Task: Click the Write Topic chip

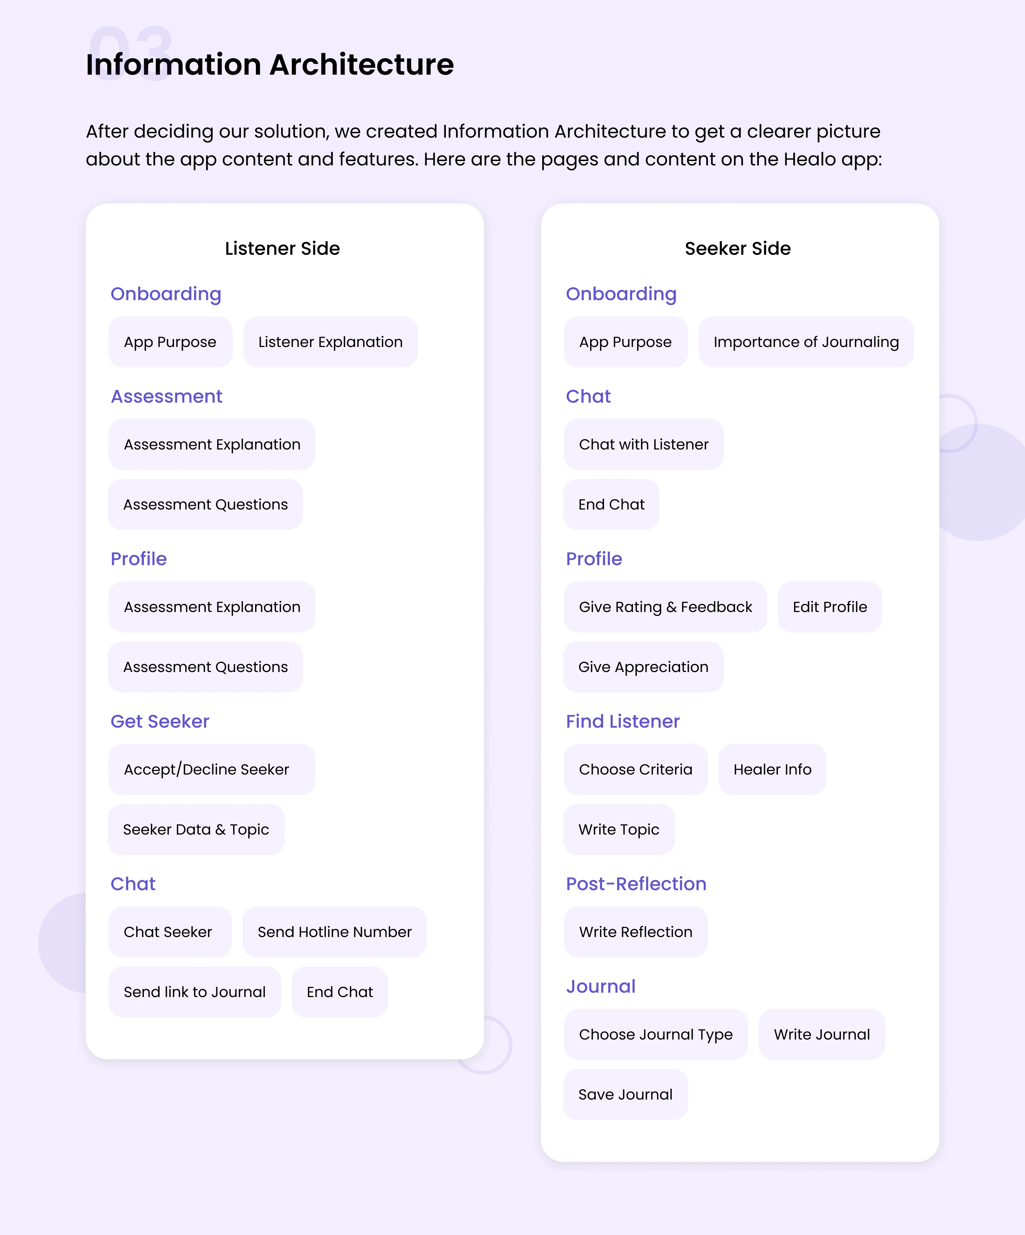Action: pos(619,829)
